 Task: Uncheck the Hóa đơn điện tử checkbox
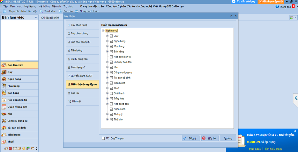tap(111, 57)
